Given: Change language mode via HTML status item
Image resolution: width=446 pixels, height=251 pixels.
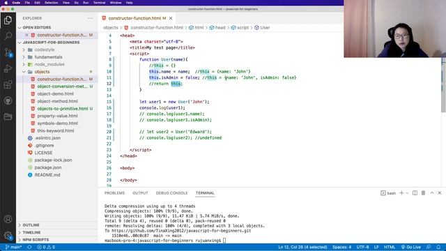Looking at the screenshot, I should pyautogui.click(x=390, y=247).
